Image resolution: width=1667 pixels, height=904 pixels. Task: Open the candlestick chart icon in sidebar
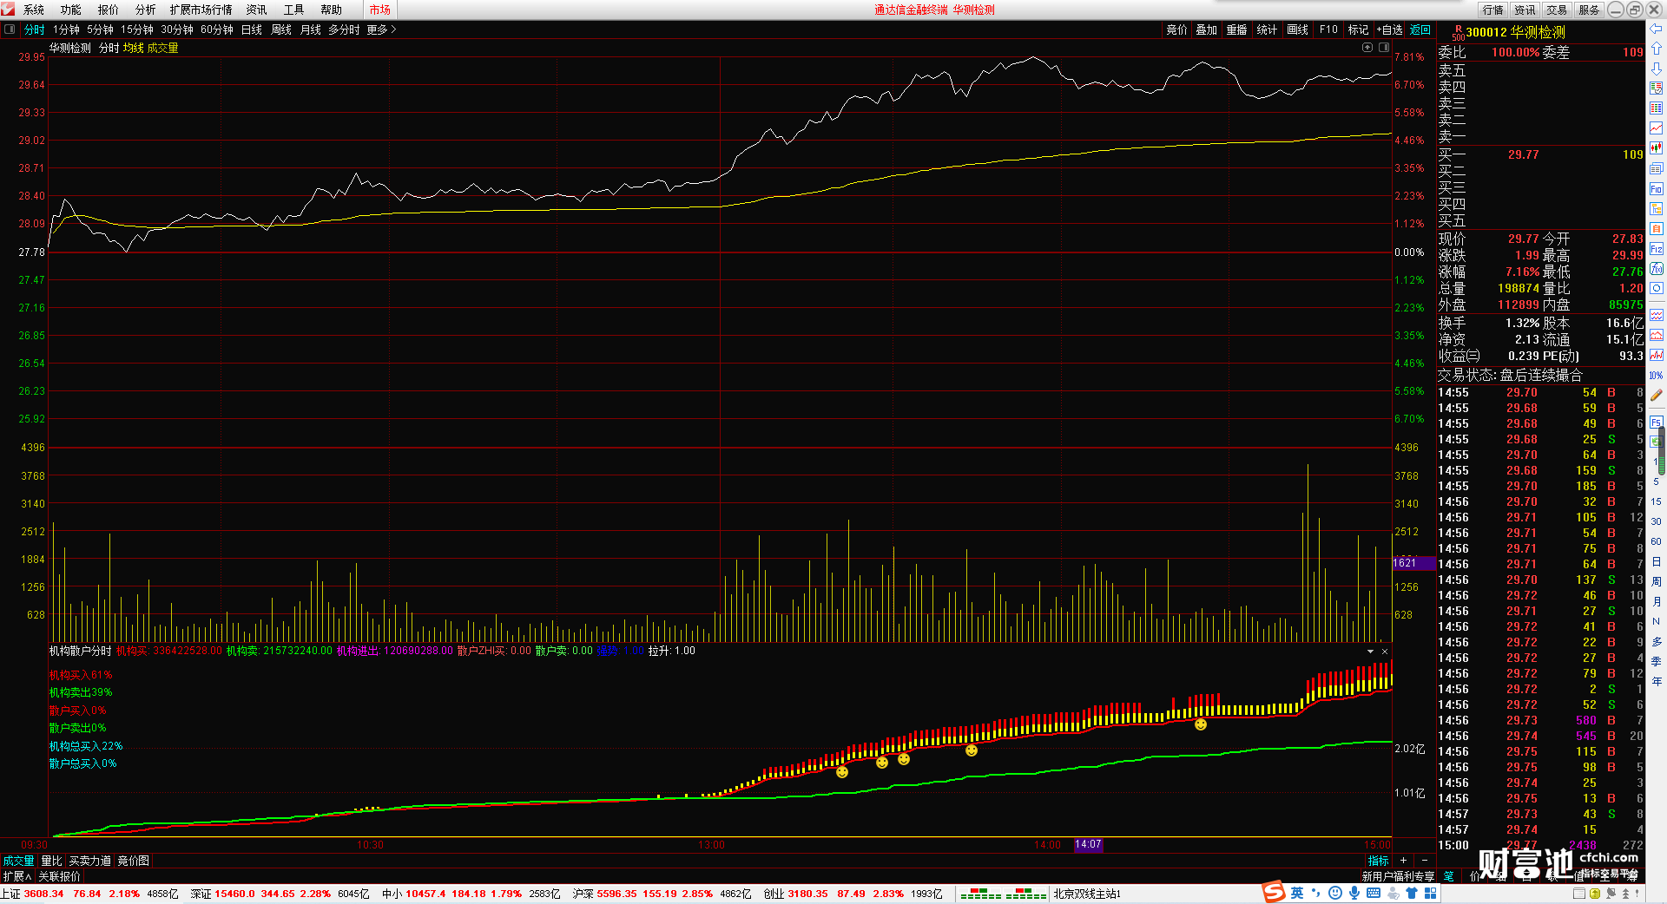(1656, 148)
